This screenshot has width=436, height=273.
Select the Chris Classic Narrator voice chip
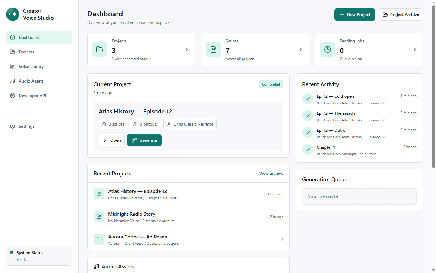click(190, 124)
